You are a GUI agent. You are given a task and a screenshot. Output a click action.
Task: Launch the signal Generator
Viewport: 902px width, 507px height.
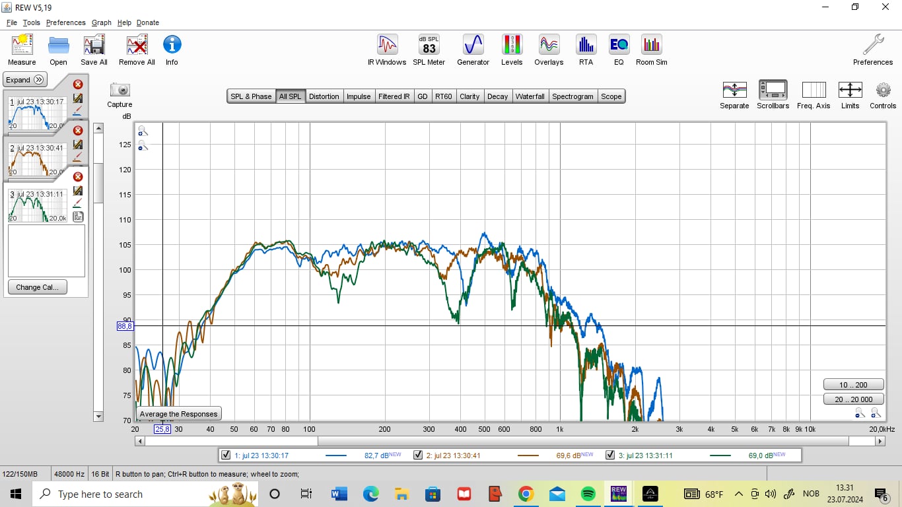coord(473,46)
